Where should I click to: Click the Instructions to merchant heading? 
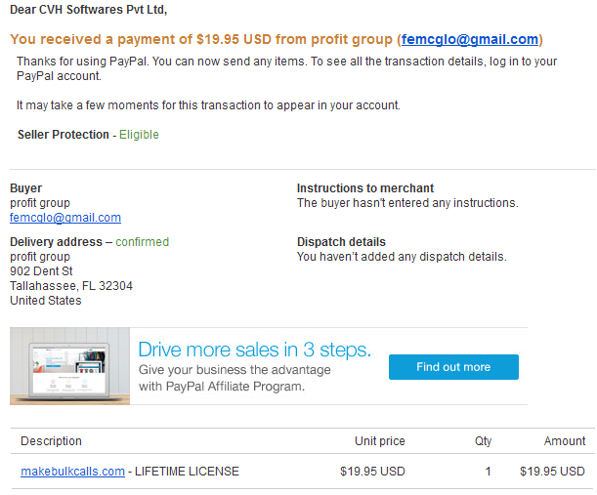click(x=364, y=188)
